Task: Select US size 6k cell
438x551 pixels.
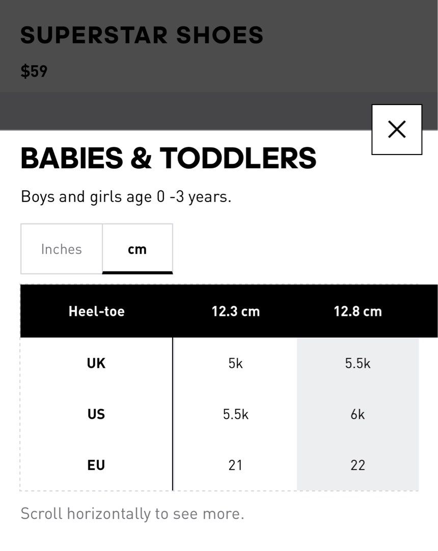Action: tap(358, 414)
